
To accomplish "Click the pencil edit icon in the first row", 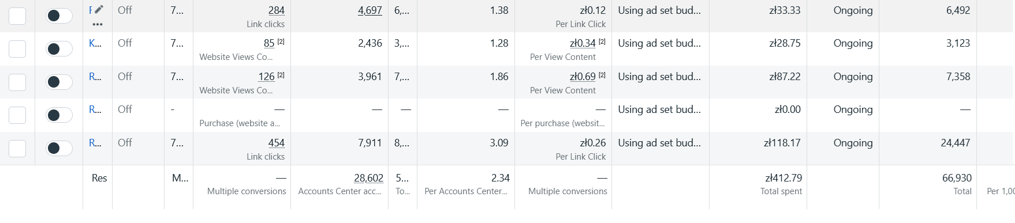I will click(x=99, y=9).
